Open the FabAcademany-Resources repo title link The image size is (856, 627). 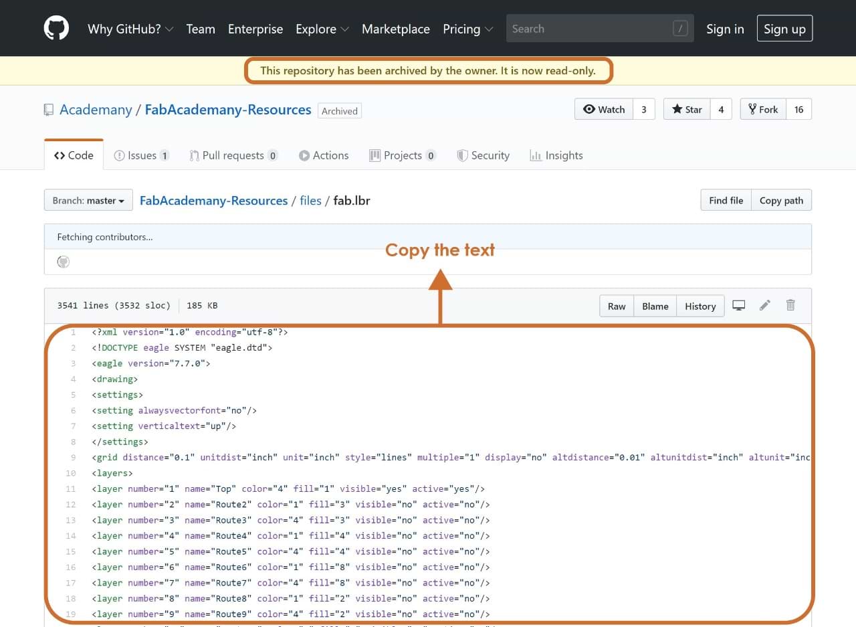click(x=228, y=110)
